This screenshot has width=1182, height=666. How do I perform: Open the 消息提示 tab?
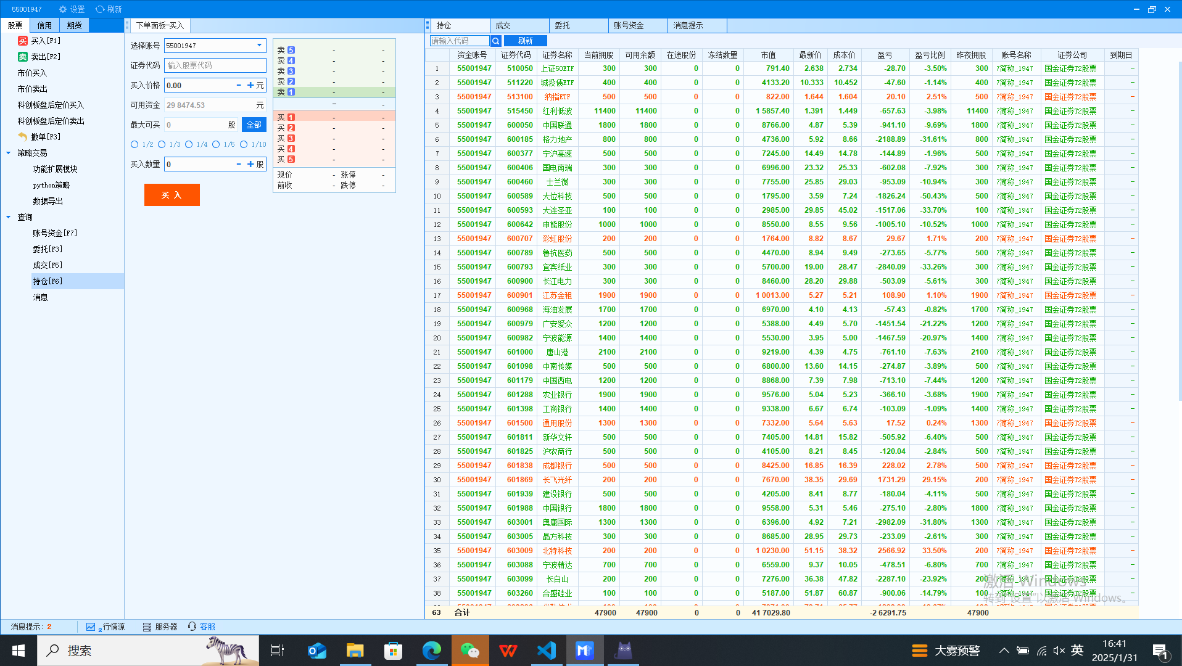tap(697, 25)
